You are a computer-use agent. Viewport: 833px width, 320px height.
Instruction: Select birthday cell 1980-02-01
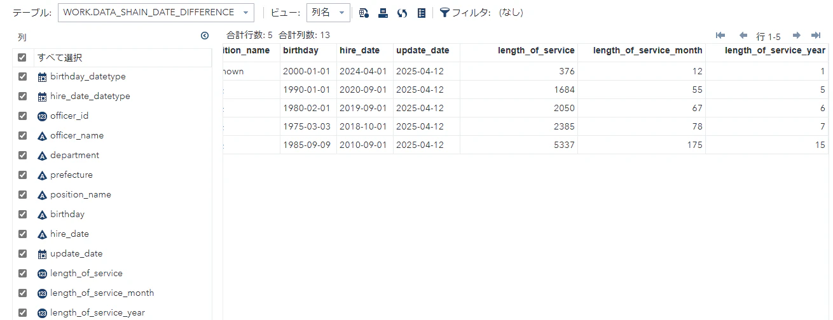[x=308, y=109]
